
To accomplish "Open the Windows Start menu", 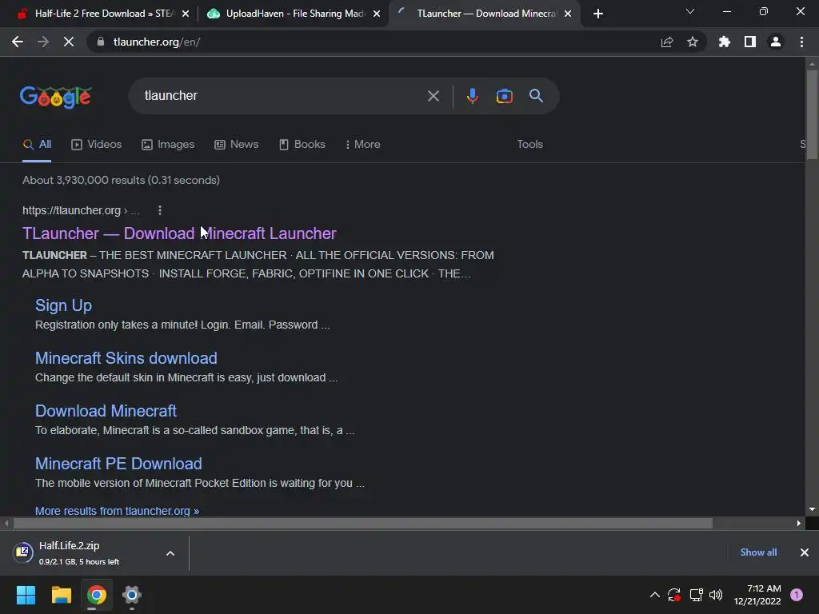I will [x=26, y=595].
